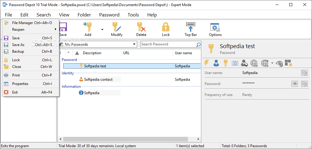Screen dimensions: 312x149
Task: Choose Properties in the File menu
Action: coord(30,84)
